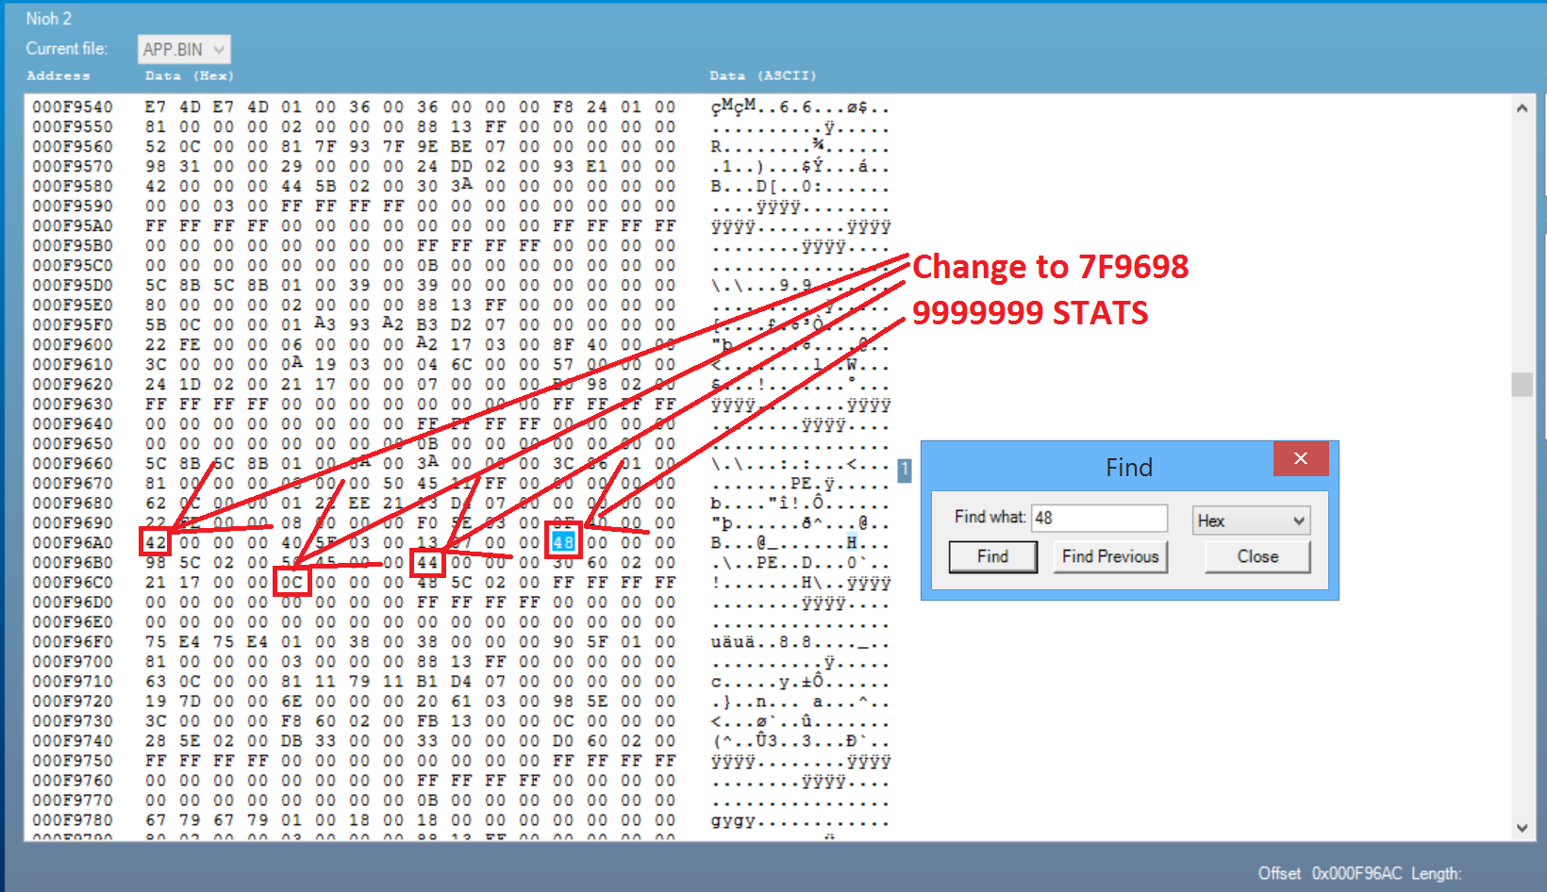Click byte 52 at start of row 000F9560

point(156,146)
